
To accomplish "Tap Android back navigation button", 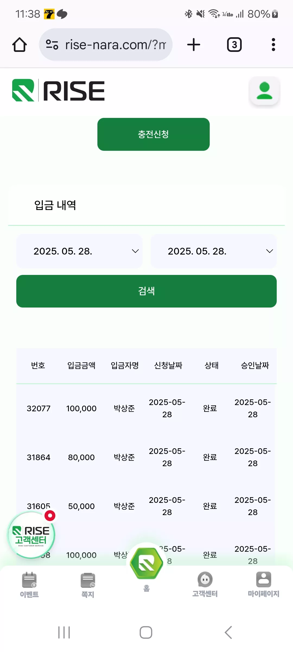I will coord(228,632).
